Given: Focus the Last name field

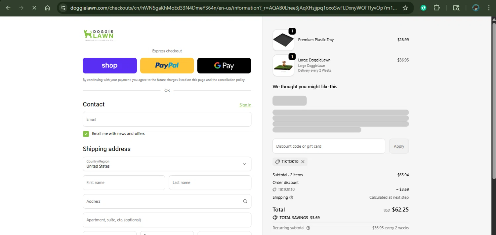Looking at the screenshot, I should [x=210, y=183].
